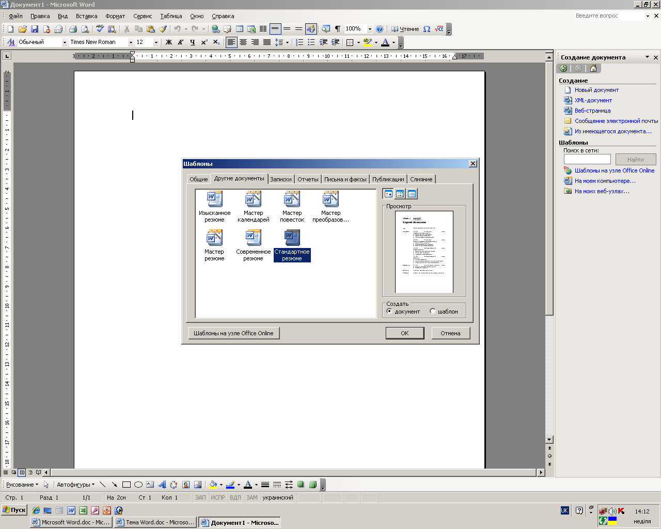661x529 pixels.
Task: Click the numbered list icon
Action: [x=300, y=42]
